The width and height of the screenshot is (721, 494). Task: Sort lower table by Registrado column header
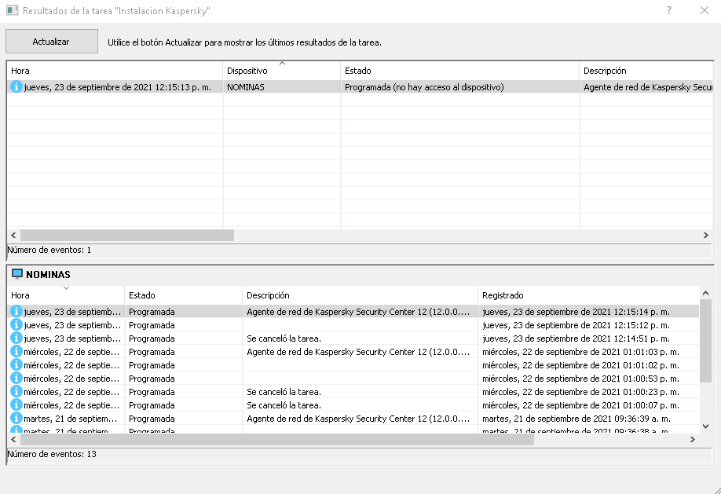point(588,295)
